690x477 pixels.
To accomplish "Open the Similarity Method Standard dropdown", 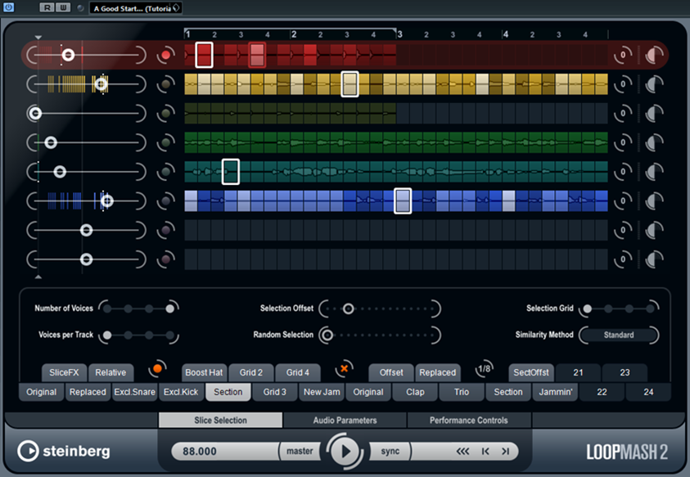I will pyautogui.click(x=619, y=335).
